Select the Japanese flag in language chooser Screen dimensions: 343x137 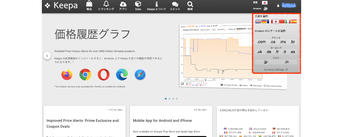(x=276, y=22)
